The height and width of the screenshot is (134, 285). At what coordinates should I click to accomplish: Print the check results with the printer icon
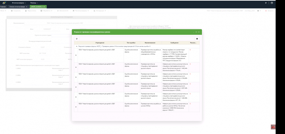point(197,39)
